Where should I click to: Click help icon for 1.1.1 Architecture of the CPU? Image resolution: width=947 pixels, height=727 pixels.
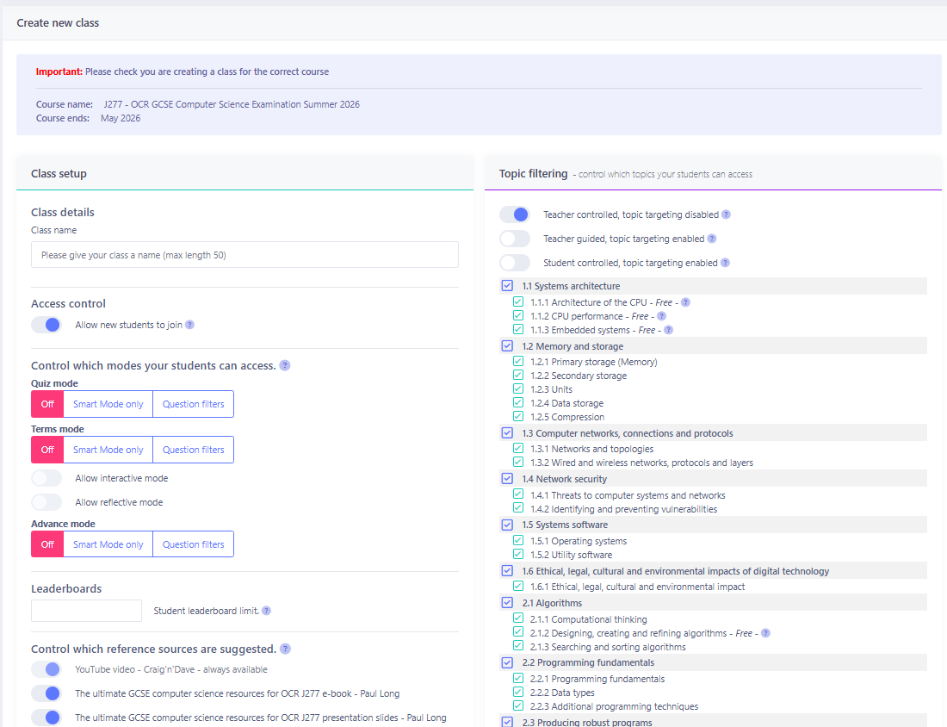[685, 302]
